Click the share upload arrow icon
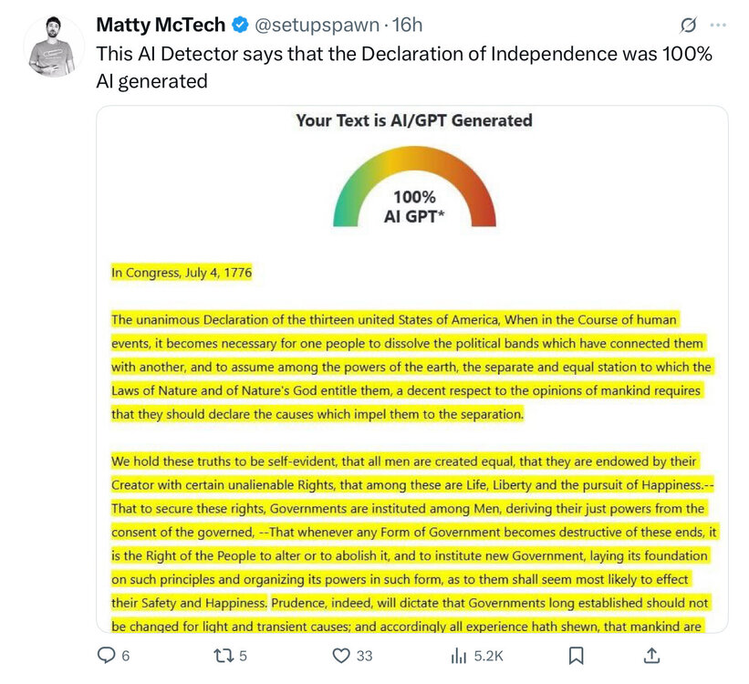The height and width of the screenshot is (684, 749). pos(651,655)
